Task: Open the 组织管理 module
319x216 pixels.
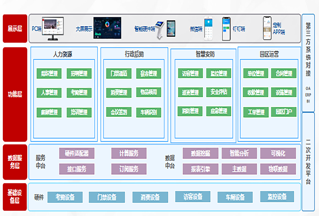Action: tap(49, 73)
